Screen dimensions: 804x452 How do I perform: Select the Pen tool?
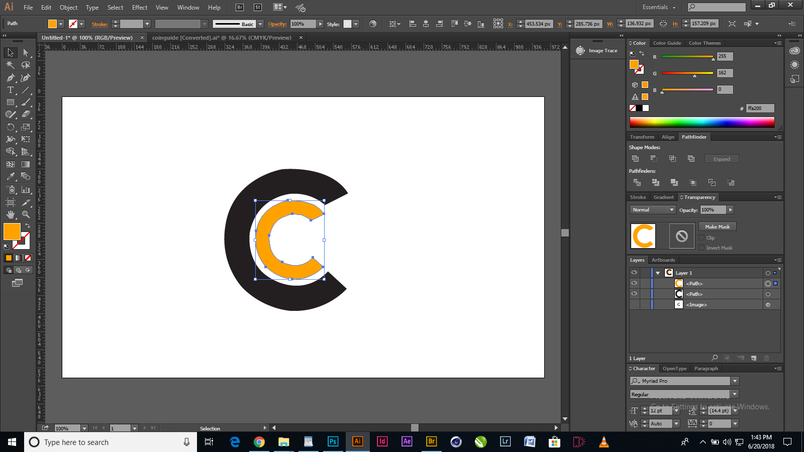point(11,77)
